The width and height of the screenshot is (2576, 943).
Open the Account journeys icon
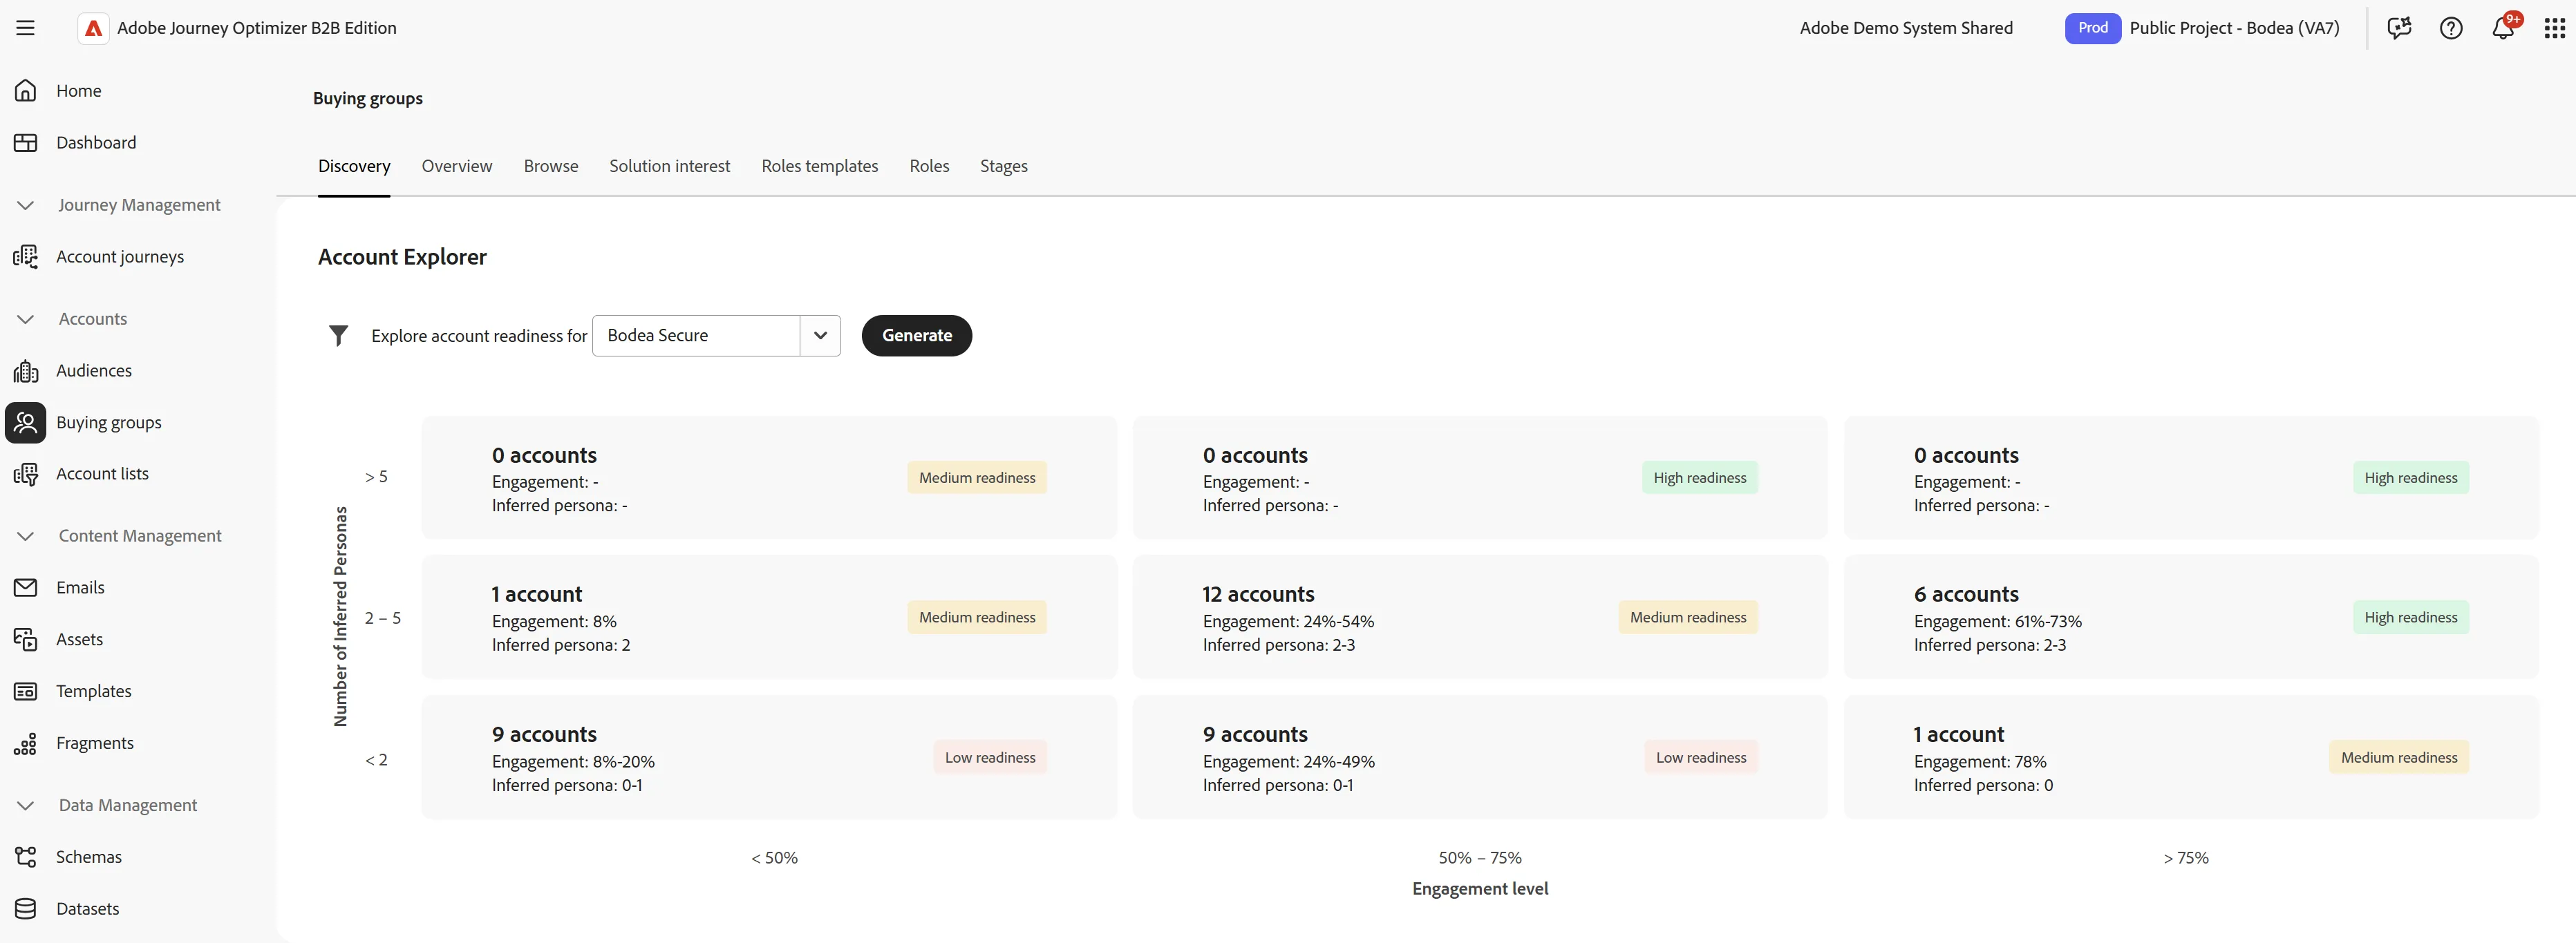point(26,257)
